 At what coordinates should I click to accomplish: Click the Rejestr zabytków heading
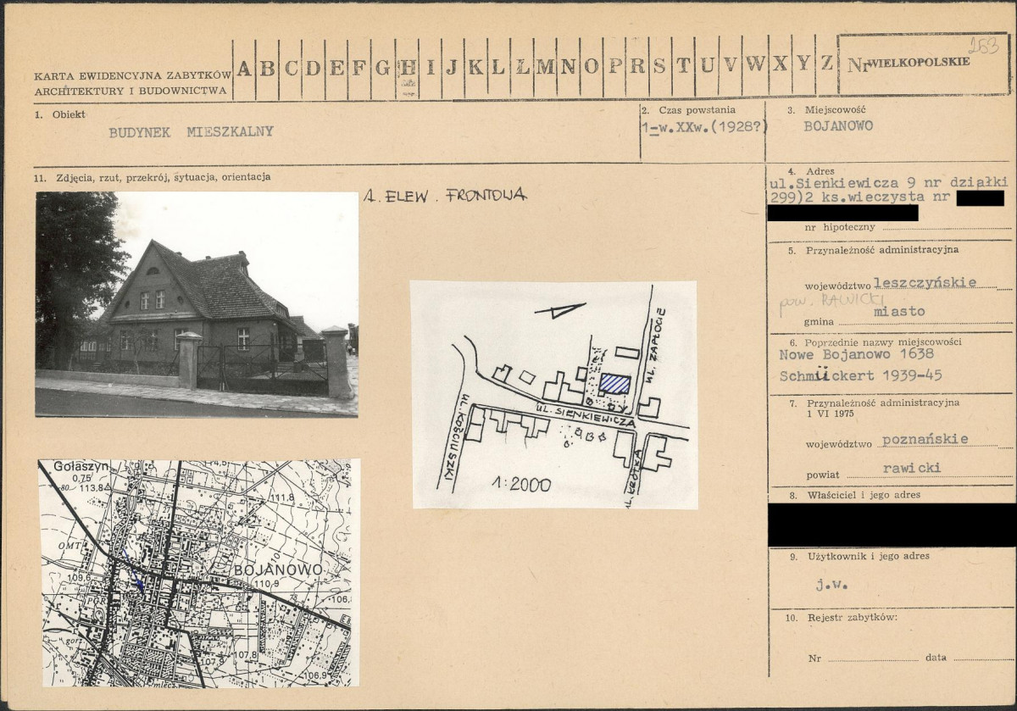point(852,617)
